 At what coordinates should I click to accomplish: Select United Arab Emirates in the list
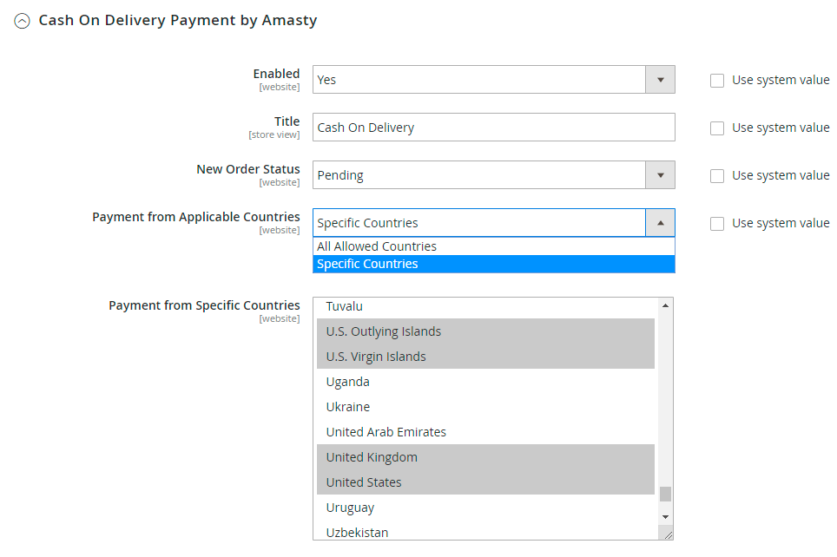386,432
